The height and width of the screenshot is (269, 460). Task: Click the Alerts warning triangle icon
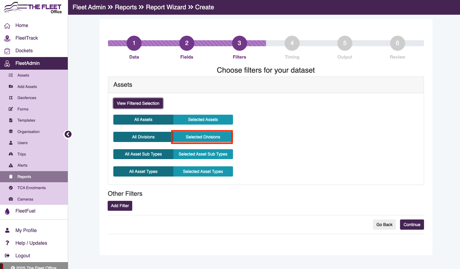pyautogui.click(x=11, y=165)
